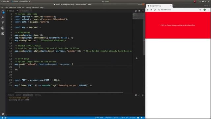211x119 pixels.
Task: Open the Edit menu
Action: pyautogui.click(x=6, y=8)
